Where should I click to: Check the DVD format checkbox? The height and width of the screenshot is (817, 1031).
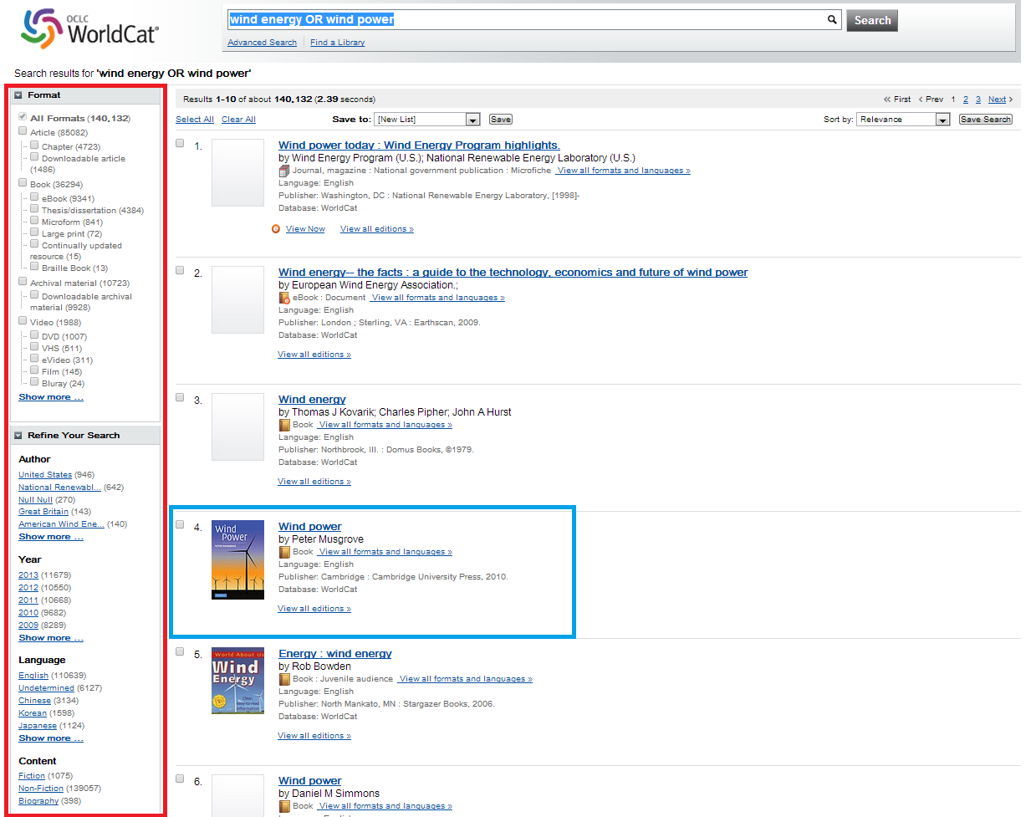click(34, 334)
